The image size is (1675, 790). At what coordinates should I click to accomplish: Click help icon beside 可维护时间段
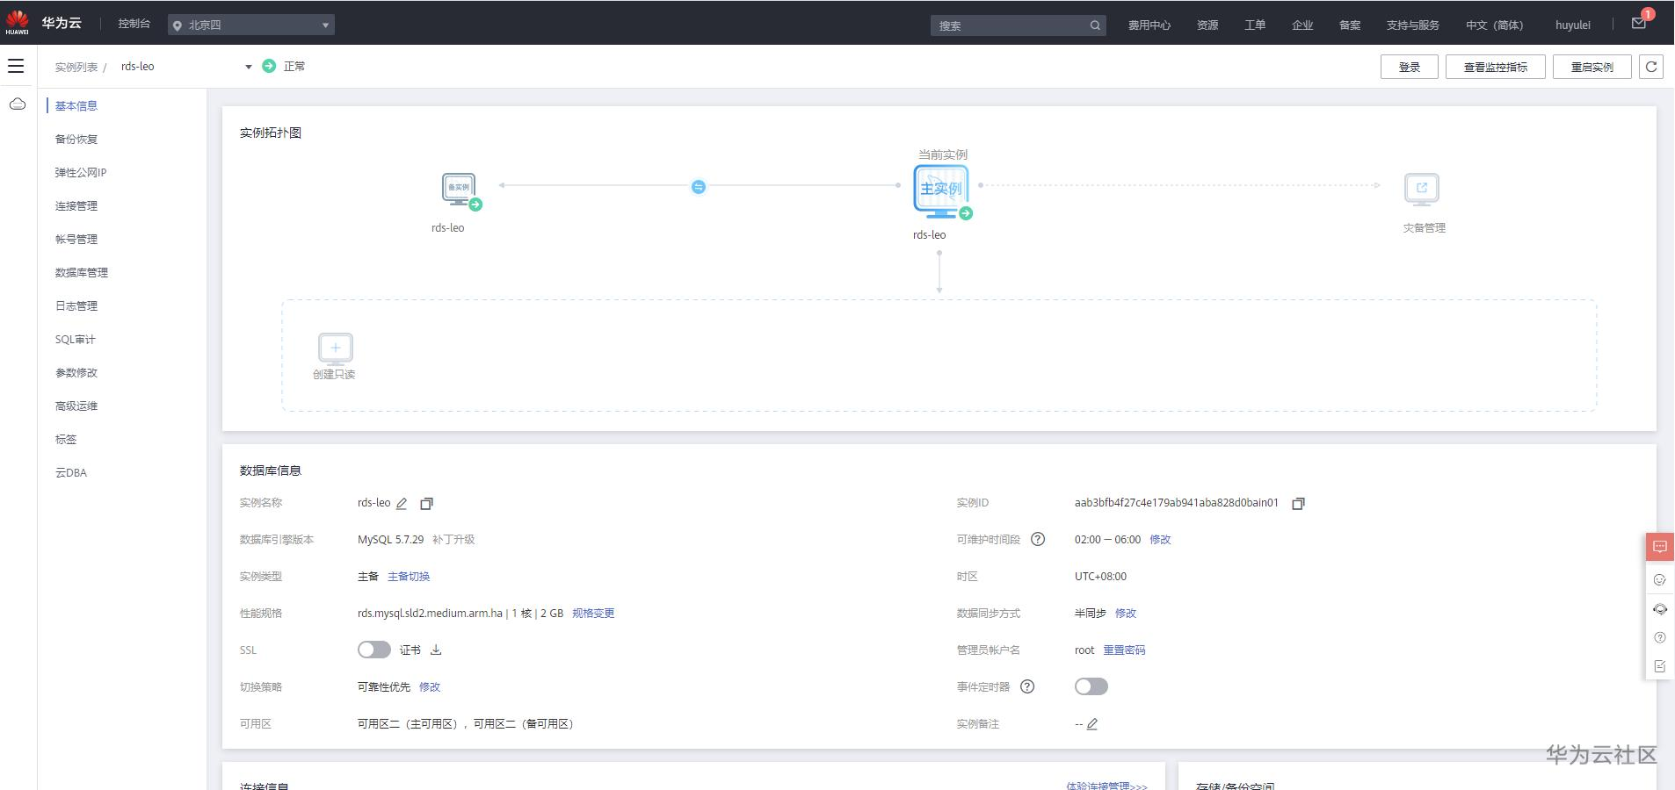pyautogui.click(x=1038, y=539)
